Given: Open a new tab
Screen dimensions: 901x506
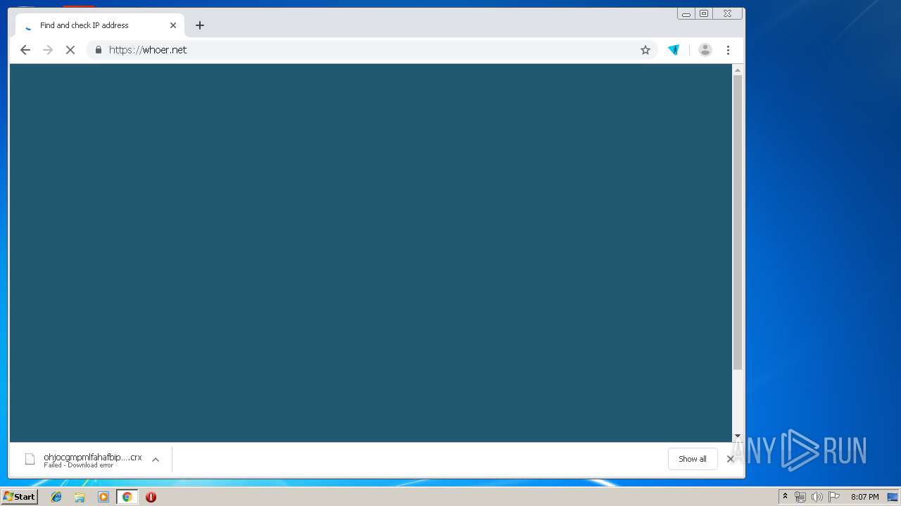Looking at the screenshot, I should 200,25.
